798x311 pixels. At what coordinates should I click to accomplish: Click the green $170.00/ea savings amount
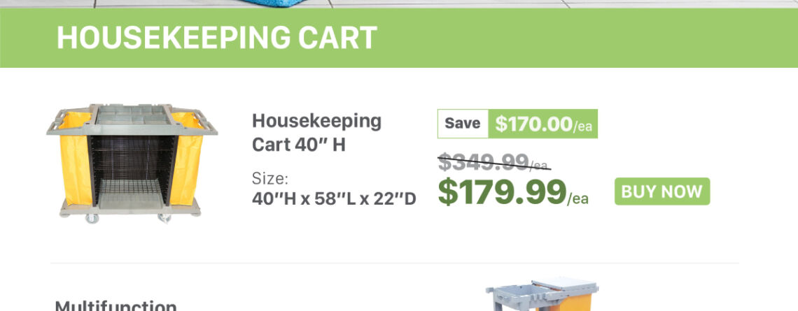(x=543, y=124)
